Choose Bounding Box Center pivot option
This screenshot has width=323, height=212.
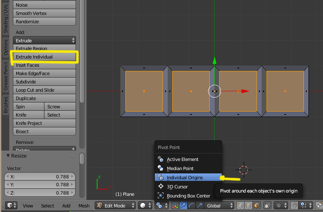(188, 196)
